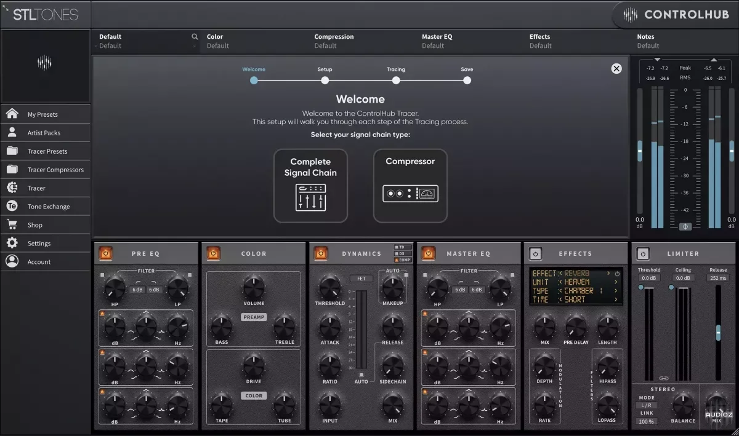Select Complete Signal Chain option
This screenshot has width=739, height=436.
coord(310,186)
